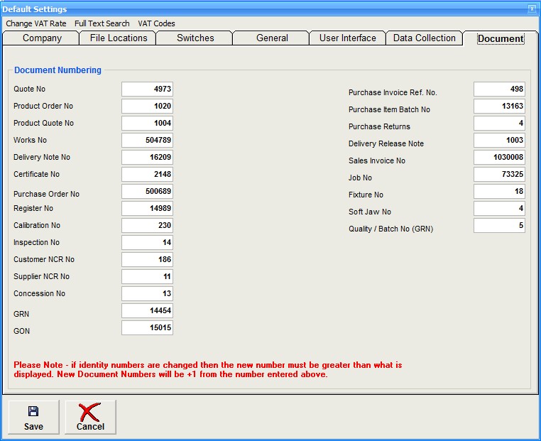This screenshot has height=441, width=541.
Task: Switch to the General tab
Action: [272, 38]
